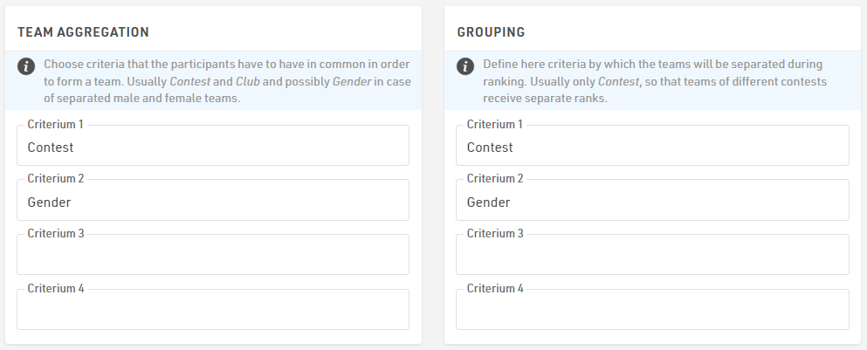The width and height of the screenshot is (867, 350).
Task: Open Team Aggregation Criterium 1 field showing Contest
Action: (x=213, y=147)
